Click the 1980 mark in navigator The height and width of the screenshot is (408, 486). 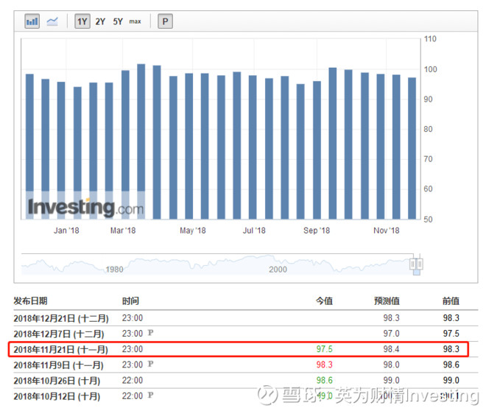[x=114, y=270]
